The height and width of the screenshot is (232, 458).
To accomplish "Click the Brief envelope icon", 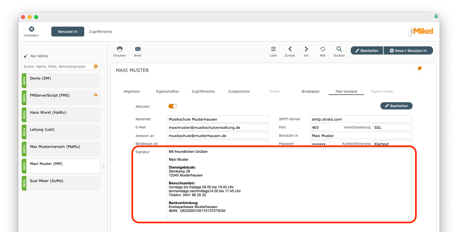I will click(138, 49).
